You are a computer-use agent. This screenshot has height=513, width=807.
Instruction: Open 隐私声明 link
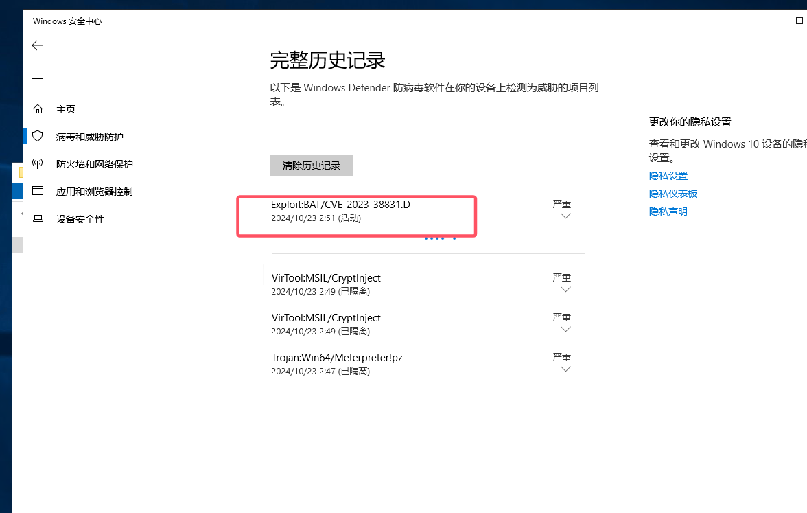[x=668, y=212]
